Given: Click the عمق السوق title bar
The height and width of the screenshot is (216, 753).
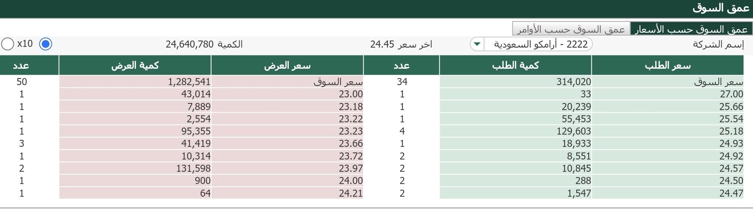Looking at the screenshot, I should click(x=376, y=9).
